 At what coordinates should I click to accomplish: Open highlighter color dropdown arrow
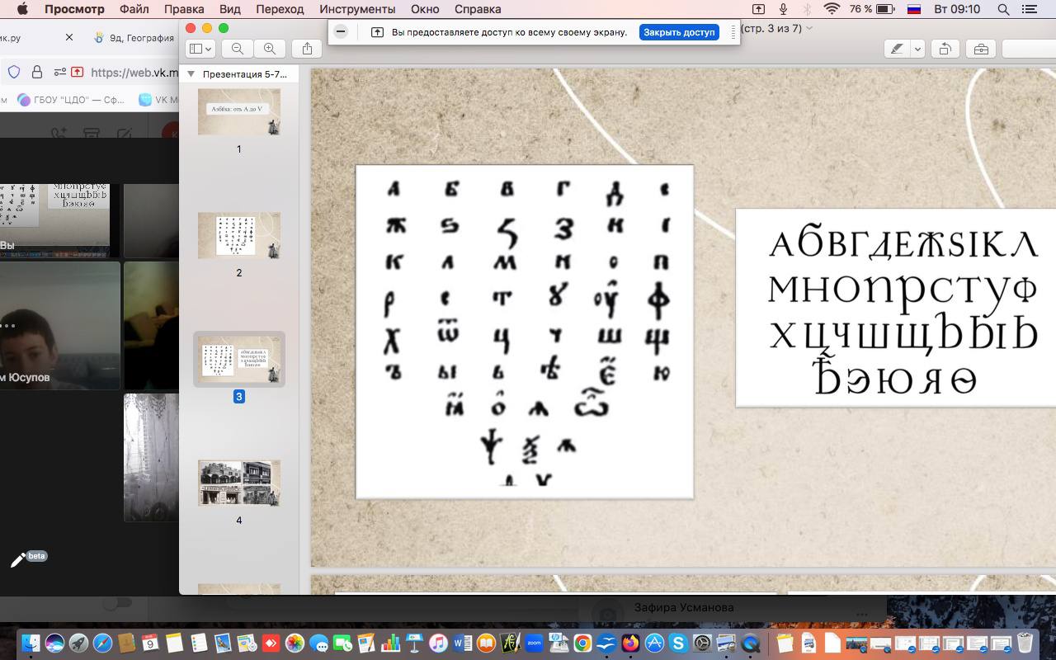click(x=917, y=49)
